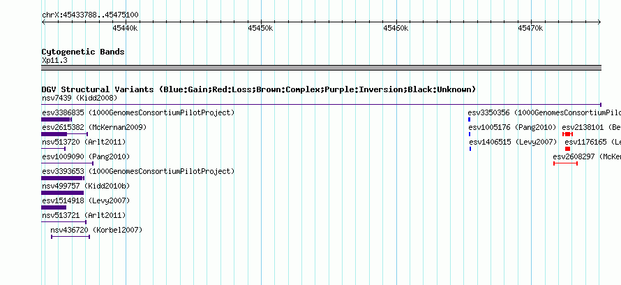Select the Xp11.3 band label
The image size is (621, 285).
54,60
